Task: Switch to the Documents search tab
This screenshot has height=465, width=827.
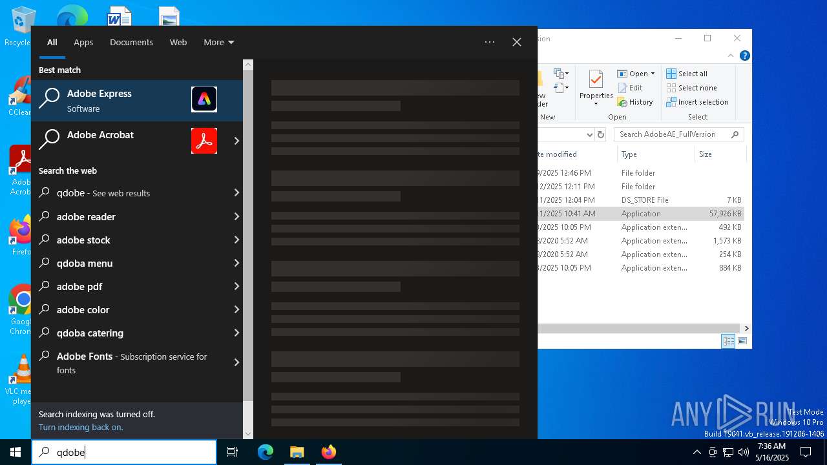Action: (x=131, y=42)
